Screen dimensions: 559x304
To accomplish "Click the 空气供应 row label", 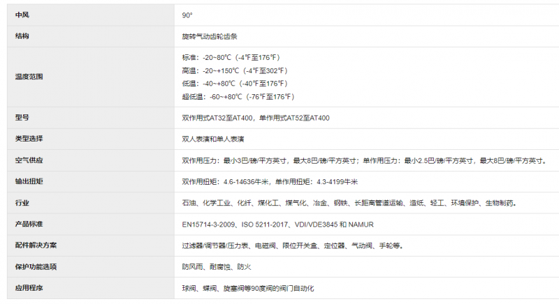I will click(x=29, y=160).
